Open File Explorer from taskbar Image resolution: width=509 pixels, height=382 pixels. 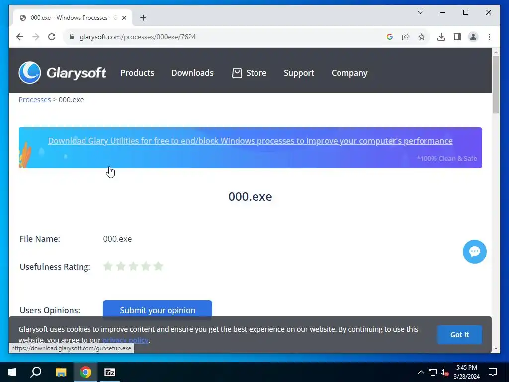click(61, 372)
